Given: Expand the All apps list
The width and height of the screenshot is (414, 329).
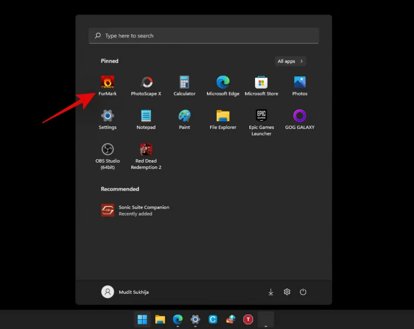Looking at the screenshot, I should 290,61.
